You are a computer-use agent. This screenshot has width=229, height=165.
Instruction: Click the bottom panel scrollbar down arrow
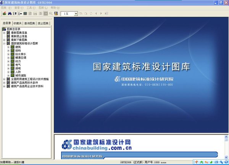point(226,157)
